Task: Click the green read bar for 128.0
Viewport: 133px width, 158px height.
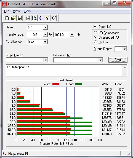Action: [54, 122]
